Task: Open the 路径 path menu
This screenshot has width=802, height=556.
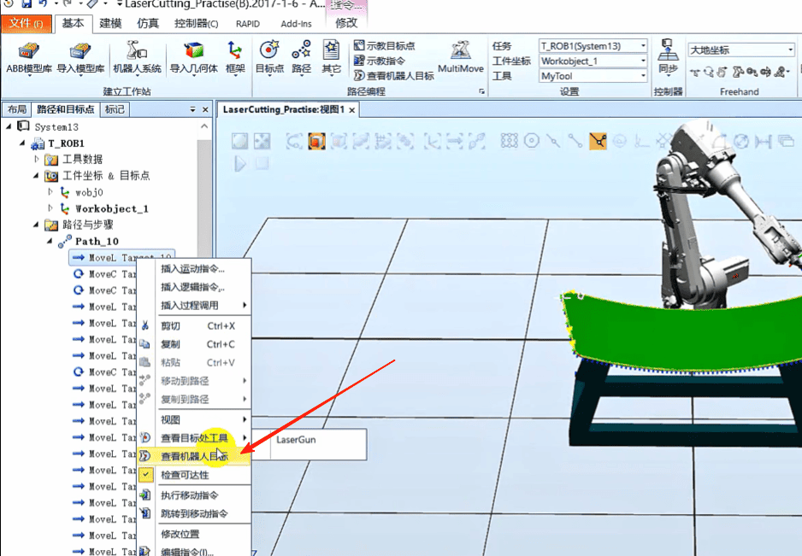Action: point(301,58)
